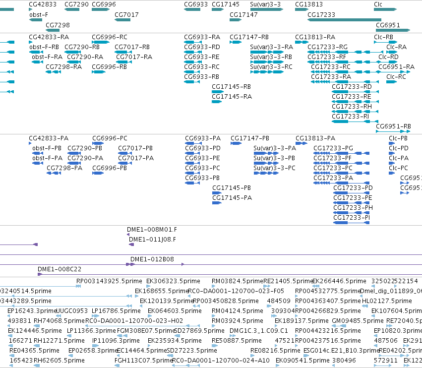Click EST RM03924.5prime

click(238, 321)
